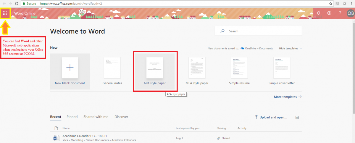Bookmark this page with the star icon
The width and height of the screenshot is (355, 143).
pos(330,4)
